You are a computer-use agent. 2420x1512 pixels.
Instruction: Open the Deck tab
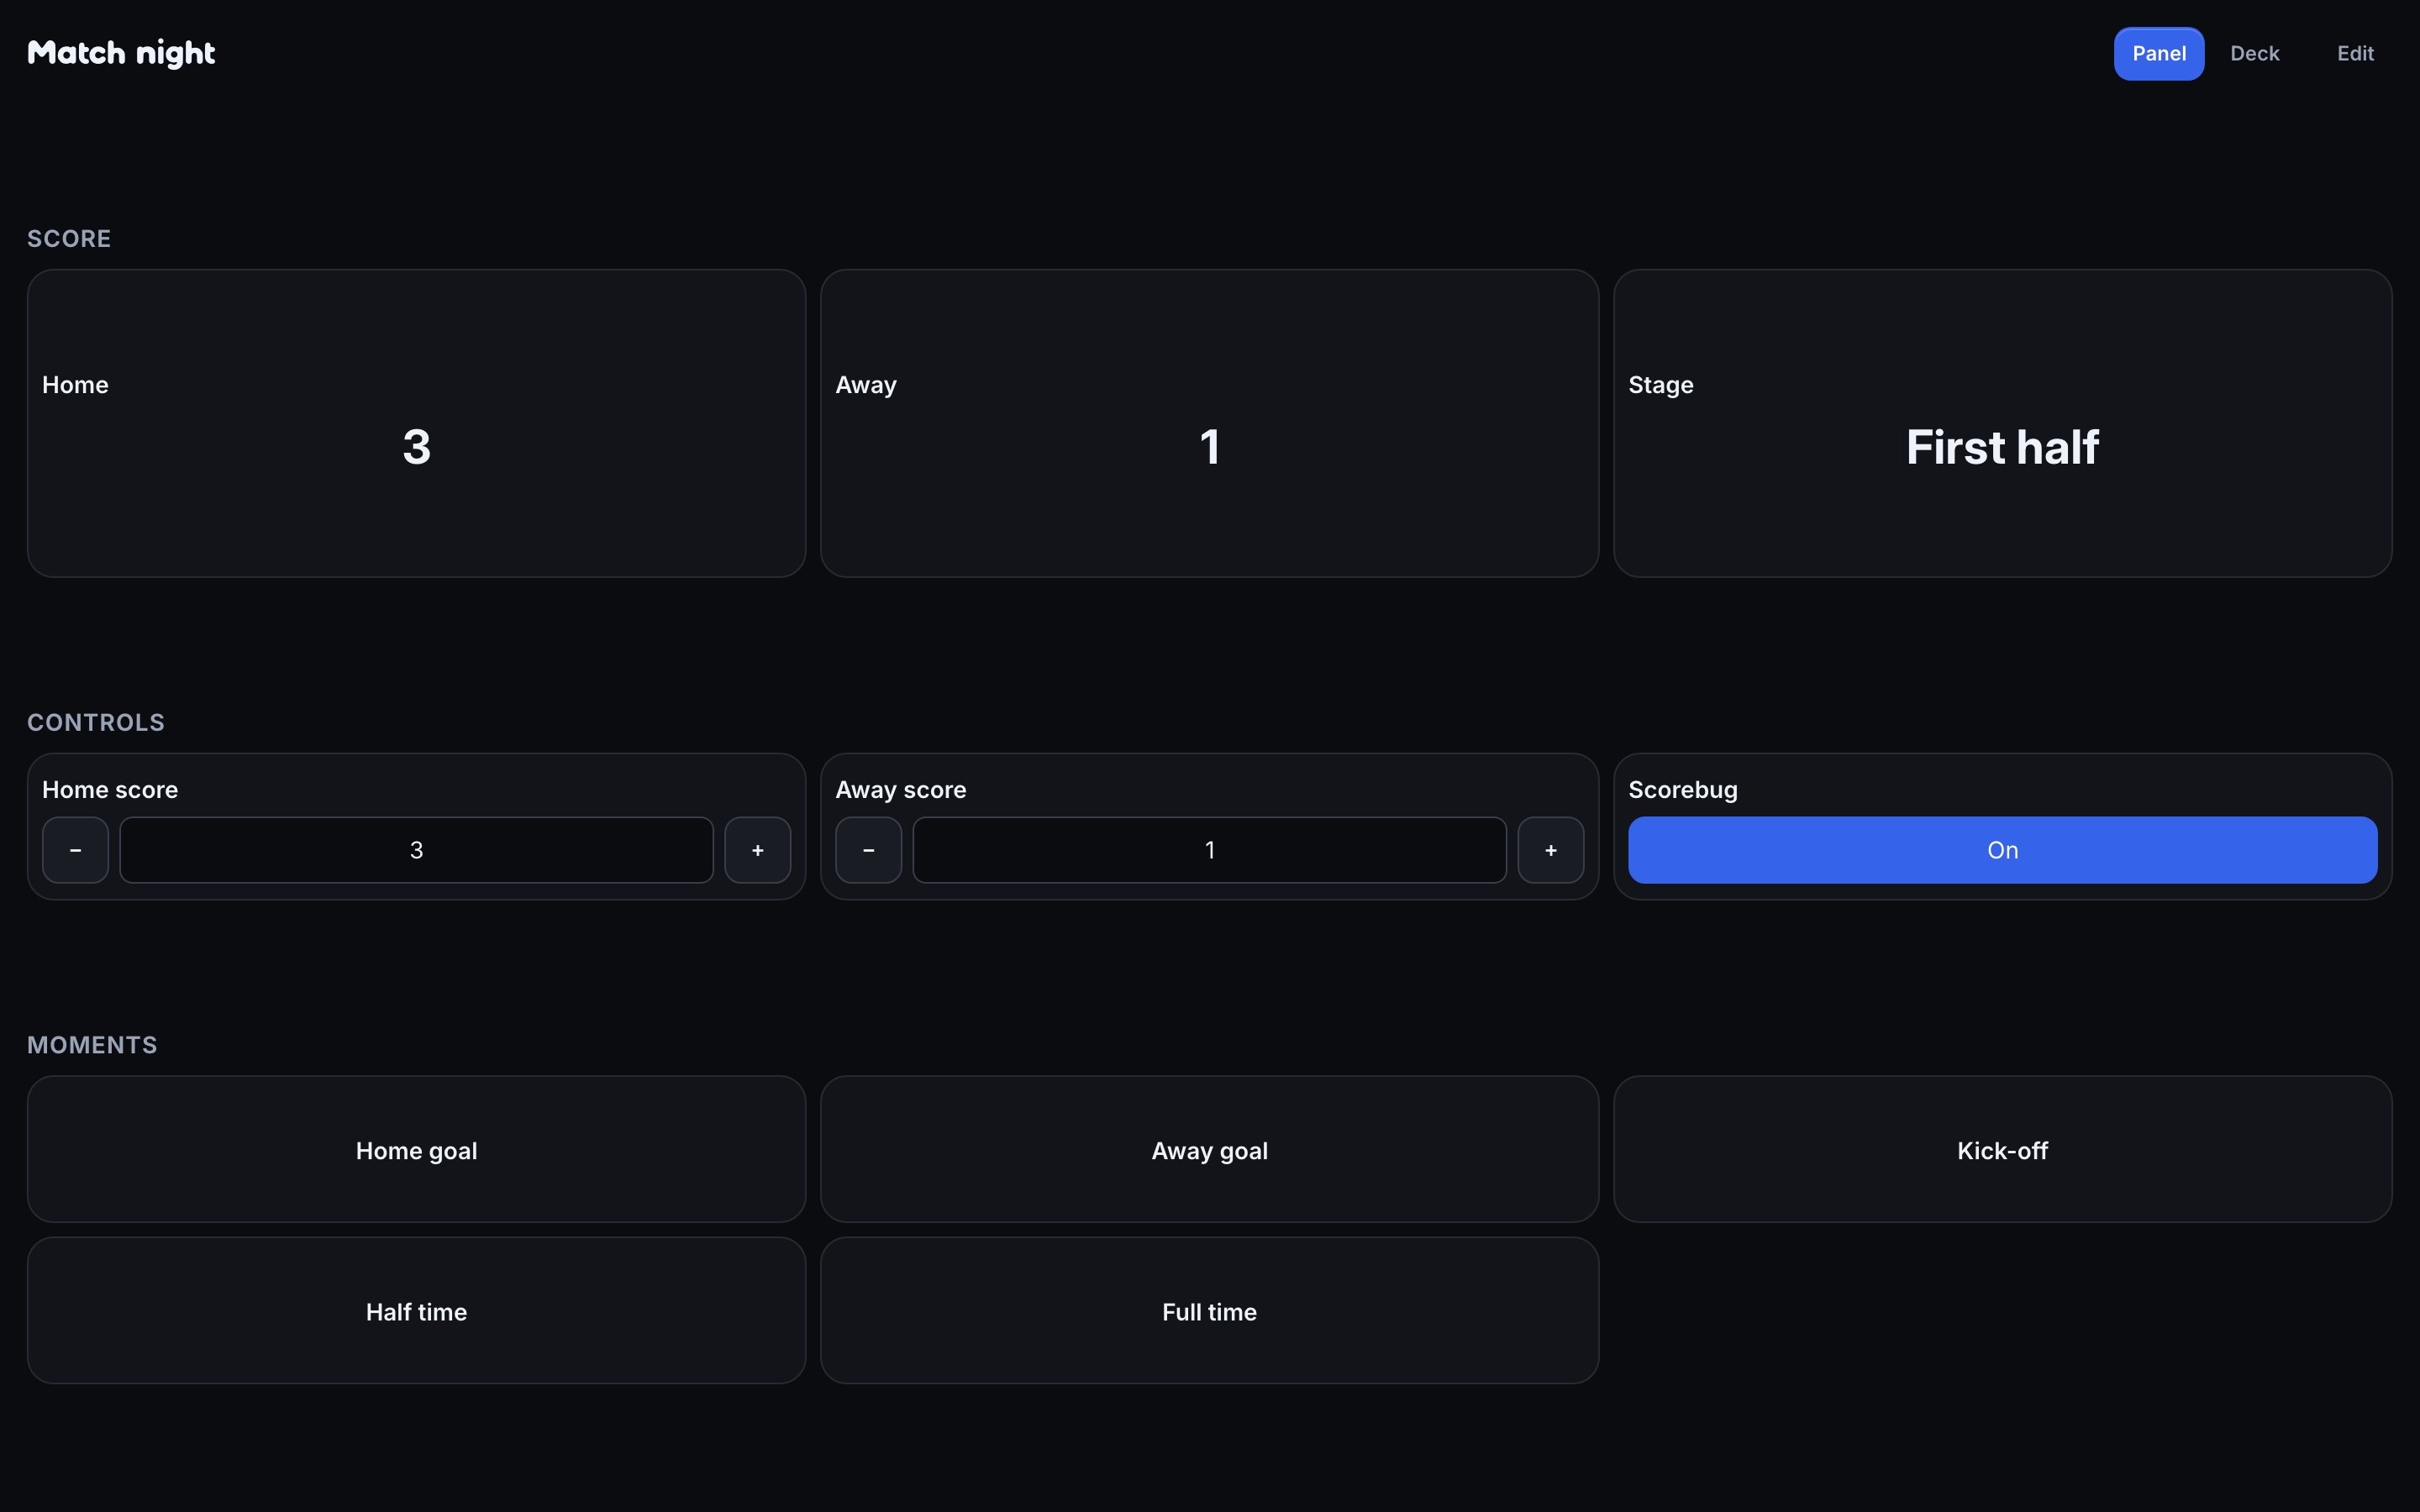tap(2254, 54)
